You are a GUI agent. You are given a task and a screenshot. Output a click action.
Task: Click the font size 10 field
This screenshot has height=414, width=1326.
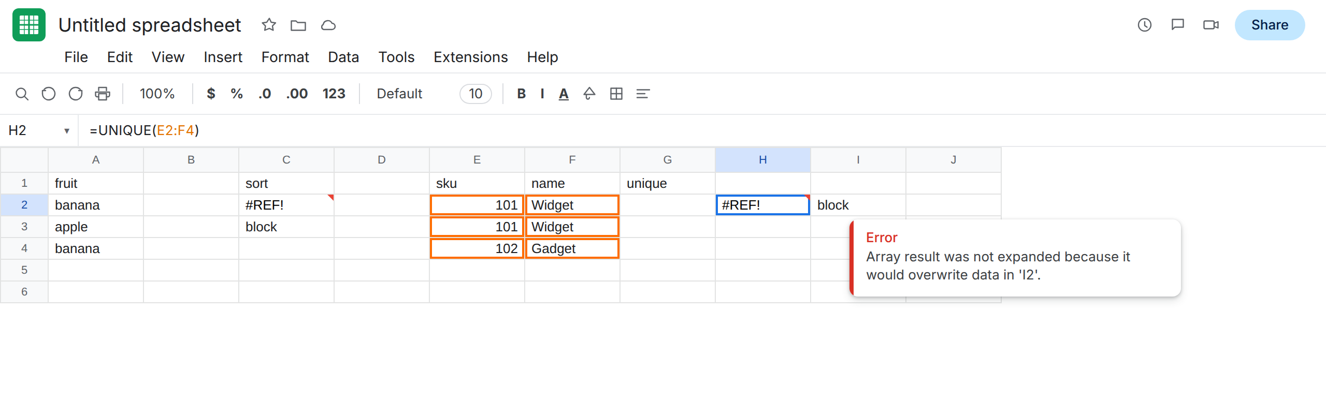coord(475,94)
